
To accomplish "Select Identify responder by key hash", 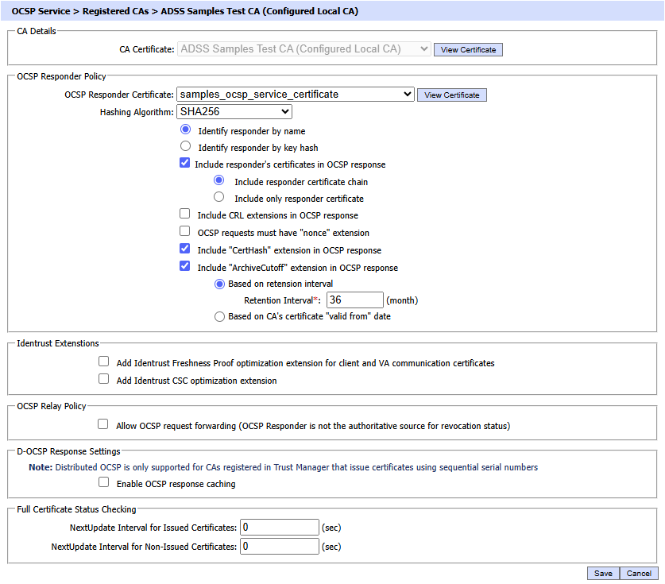I will 186,146.
